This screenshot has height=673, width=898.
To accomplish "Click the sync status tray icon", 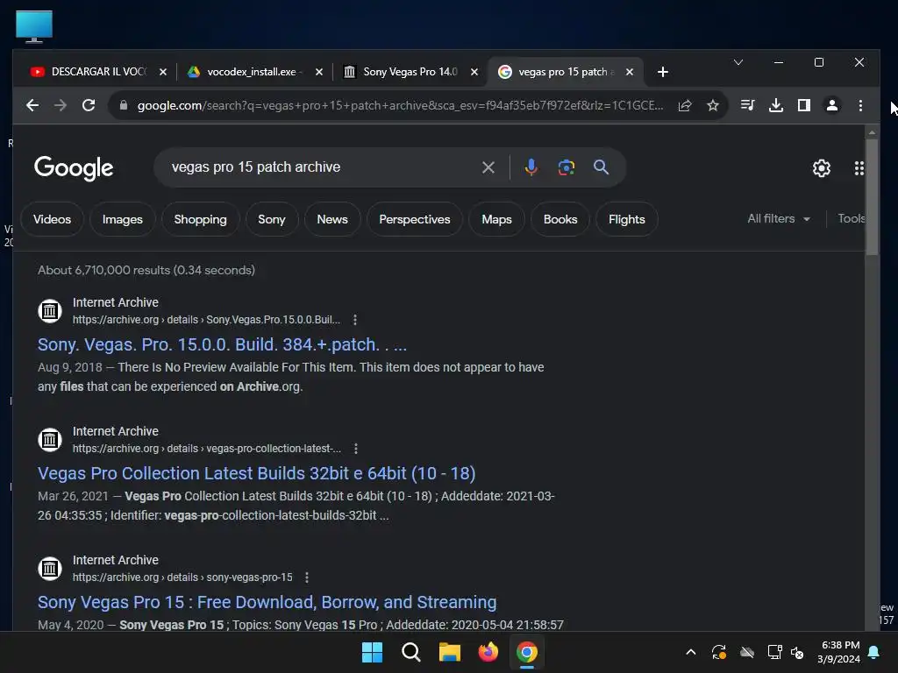I will pos(719,652).
